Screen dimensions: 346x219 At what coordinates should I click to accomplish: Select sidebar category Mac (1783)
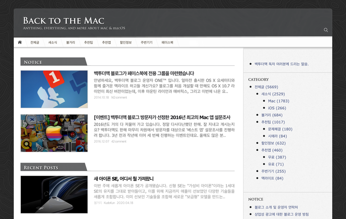278,101
